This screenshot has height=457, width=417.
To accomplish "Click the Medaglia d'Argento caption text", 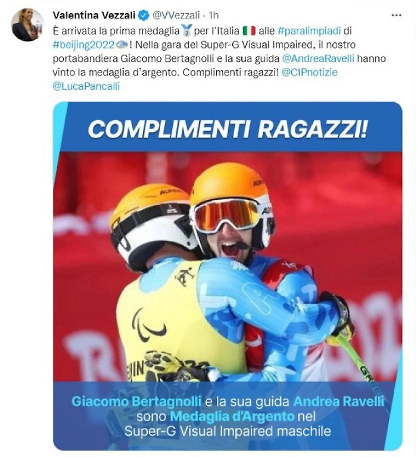I will (x=232, y=416).
